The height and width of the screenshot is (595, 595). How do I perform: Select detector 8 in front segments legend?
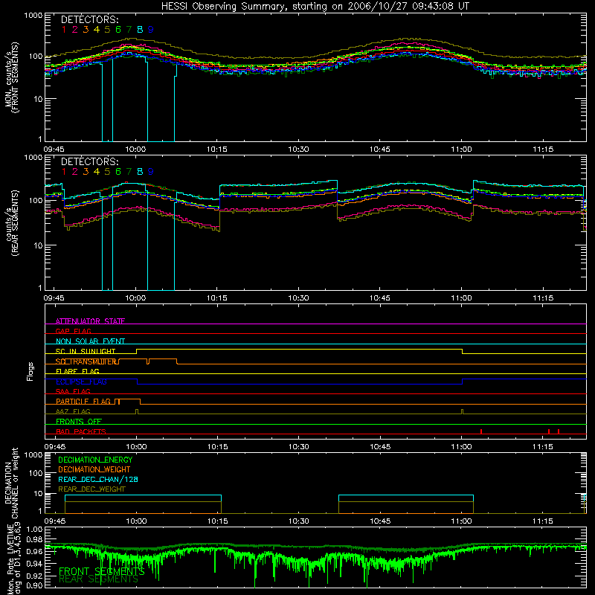click(x=140, y=30)
